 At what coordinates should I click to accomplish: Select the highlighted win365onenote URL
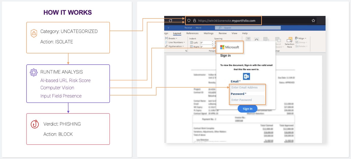[x=226, y=21]
